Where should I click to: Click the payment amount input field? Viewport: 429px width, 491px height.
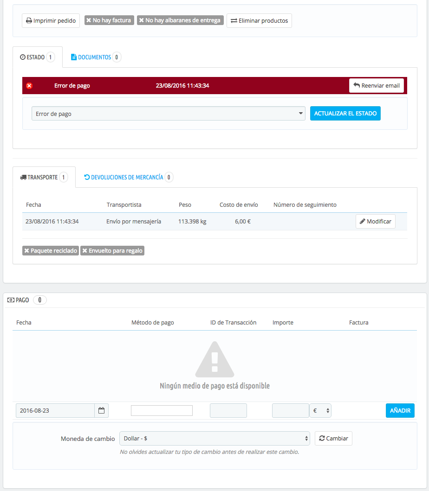pyautogui.click(x=290, y=410)
